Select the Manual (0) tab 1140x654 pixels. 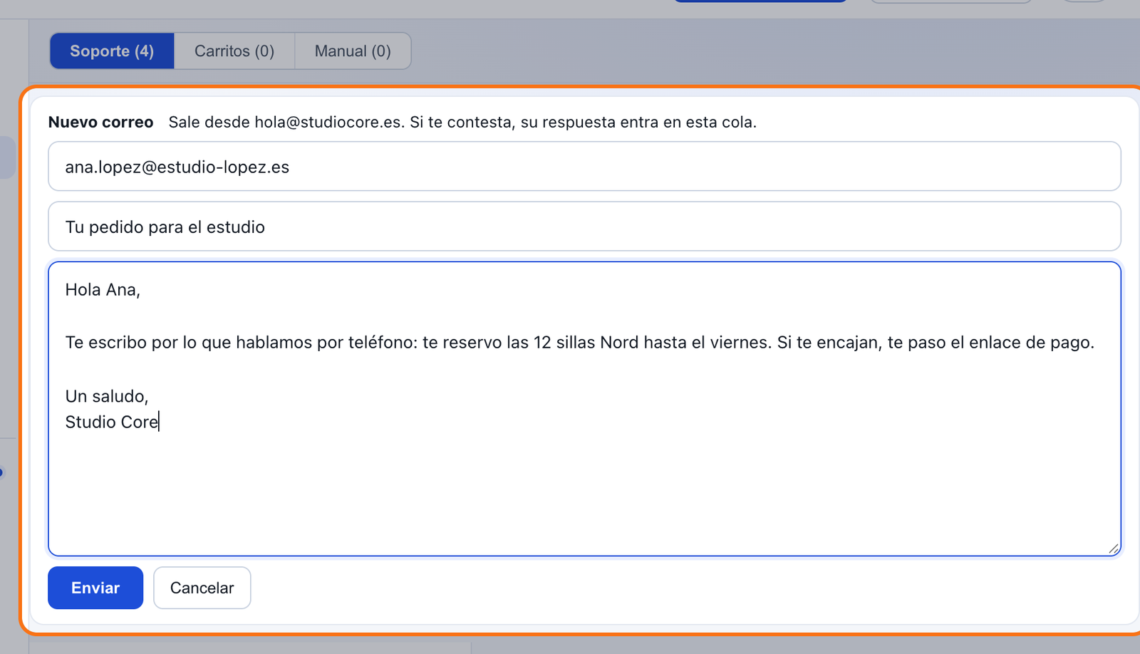353,51
